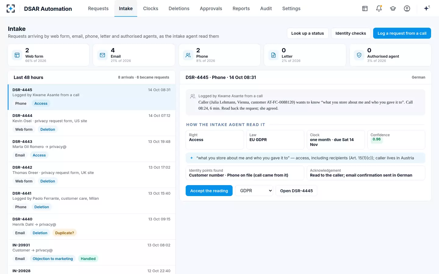This screenshot has height=274, width=439.
Task: Click the sparkle icon in agent reading note
Action: [x=191, y=158]
